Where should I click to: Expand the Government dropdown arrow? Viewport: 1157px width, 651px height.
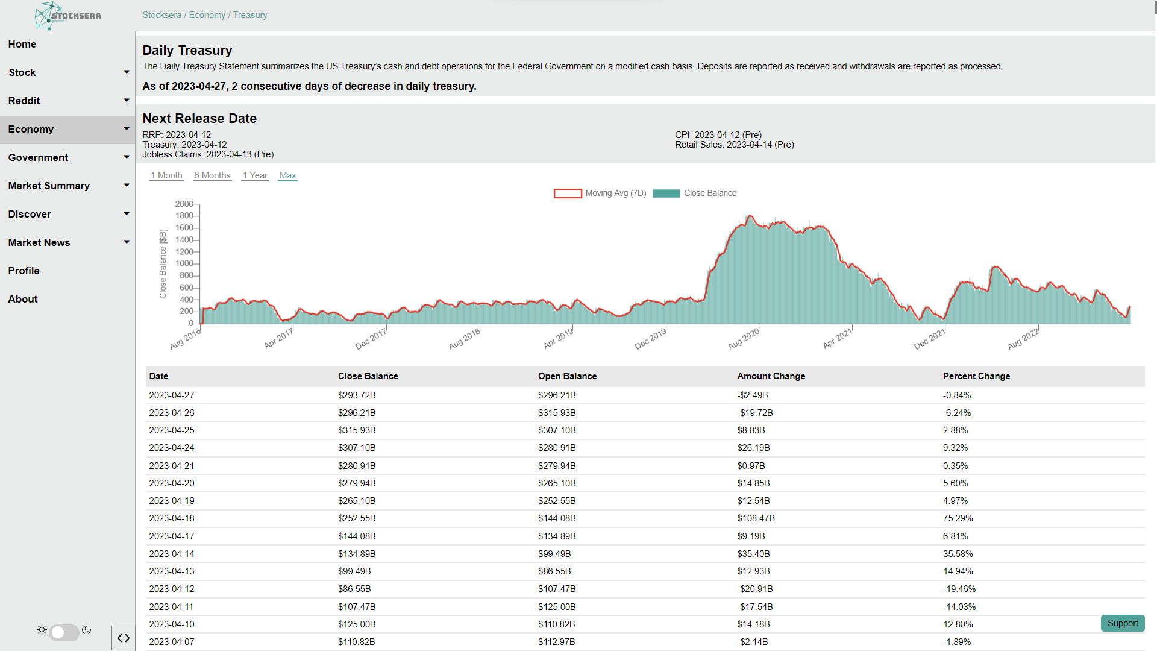(x=127, y=157)
